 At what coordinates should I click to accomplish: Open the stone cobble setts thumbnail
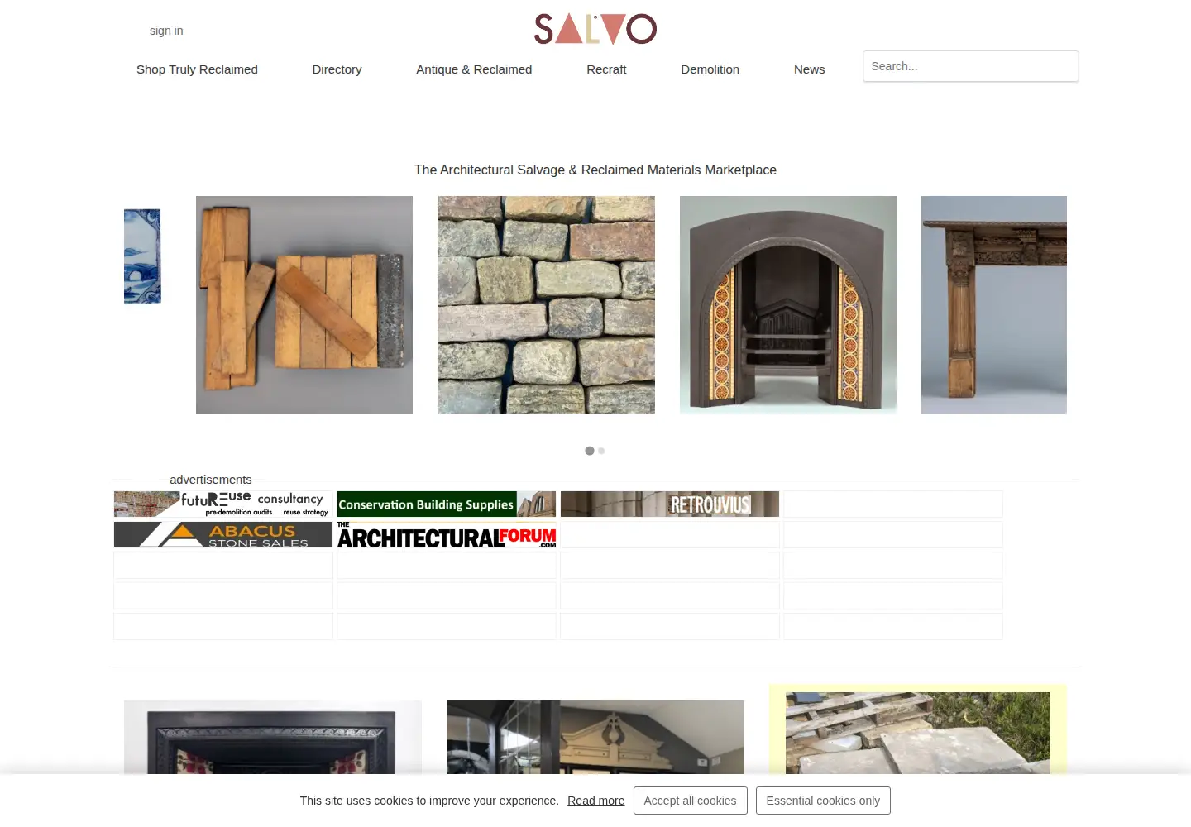pos(546,304)
